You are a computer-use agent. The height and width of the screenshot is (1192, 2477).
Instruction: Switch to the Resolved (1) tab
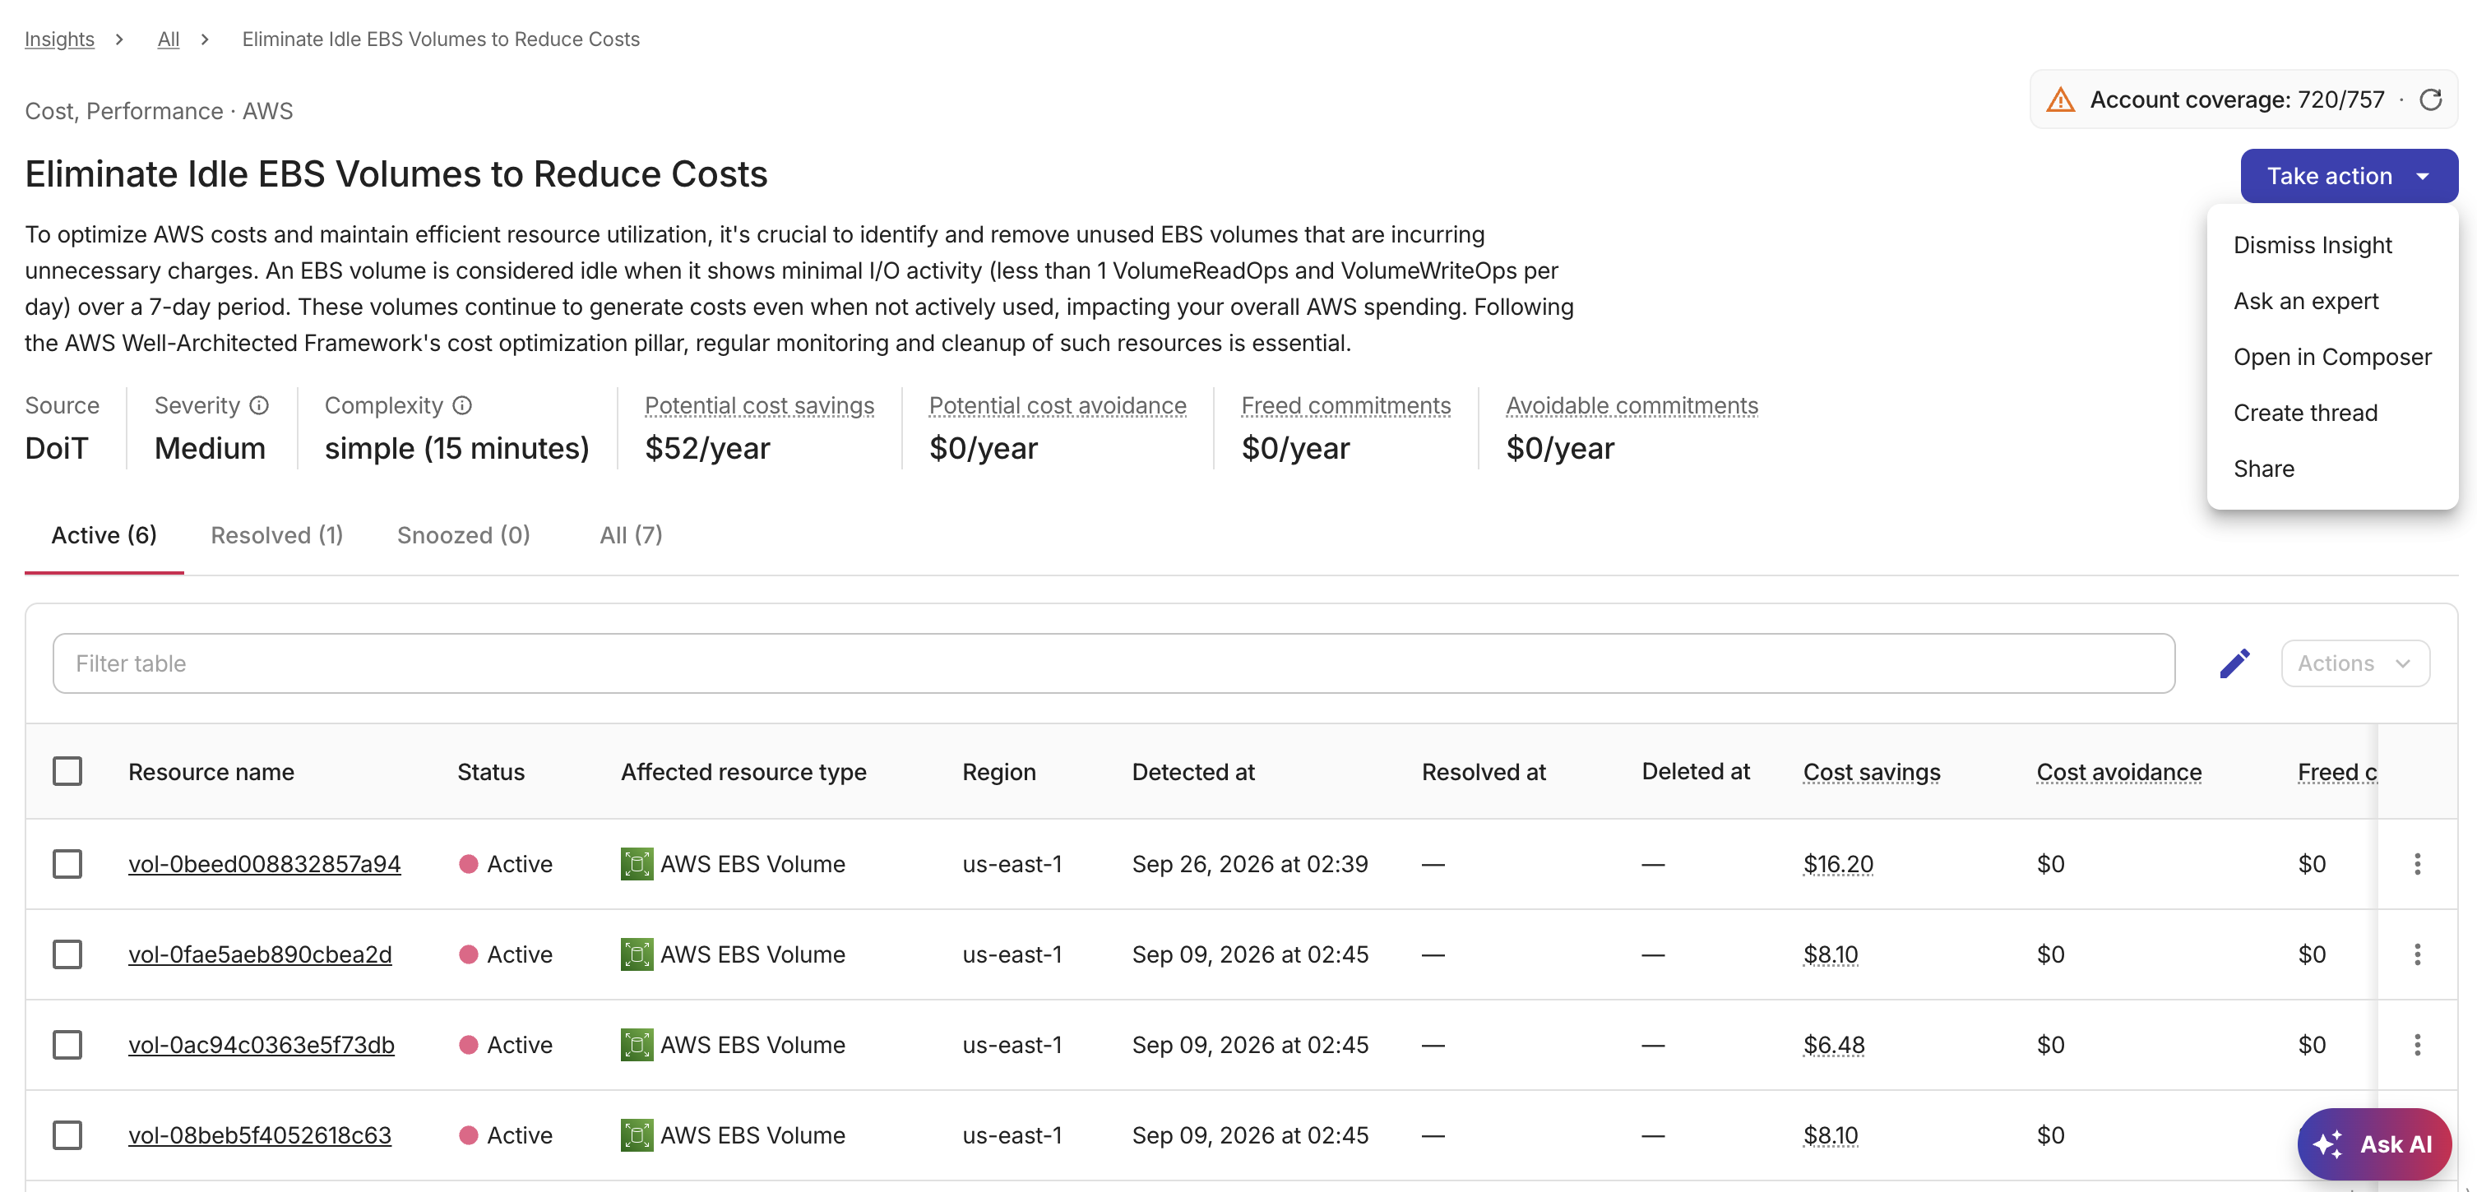[x=277, y=535]
